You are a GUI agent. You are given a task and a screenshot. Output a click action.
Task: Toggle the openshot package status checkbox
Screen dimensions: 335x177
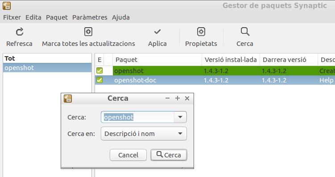coord(99,70)
